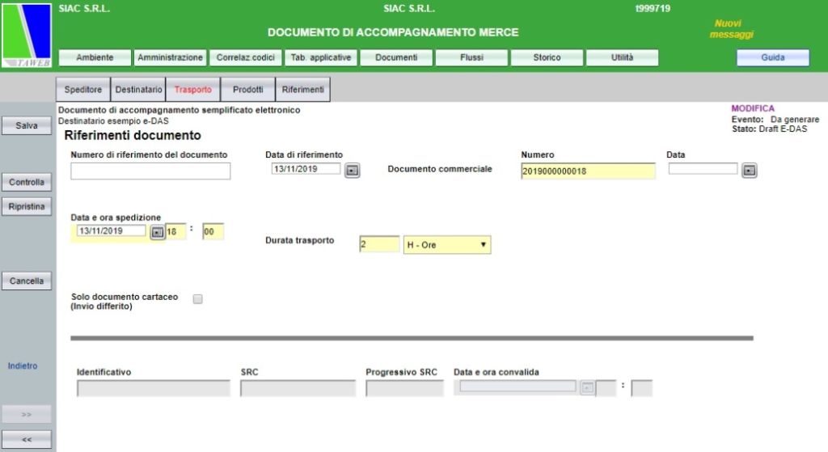Open the Ambiente menu
Viewport: 828px width, 452px height.
(95, 57)
